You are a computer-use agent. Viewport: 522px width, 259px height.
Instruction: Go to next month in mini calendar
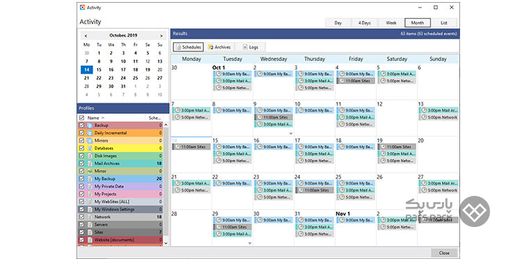[x=161, y=35]
